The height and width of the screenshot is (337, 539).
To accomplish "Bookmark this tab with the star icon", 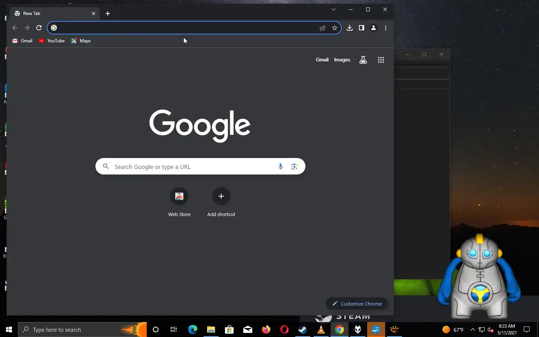I will coord(335,28).
